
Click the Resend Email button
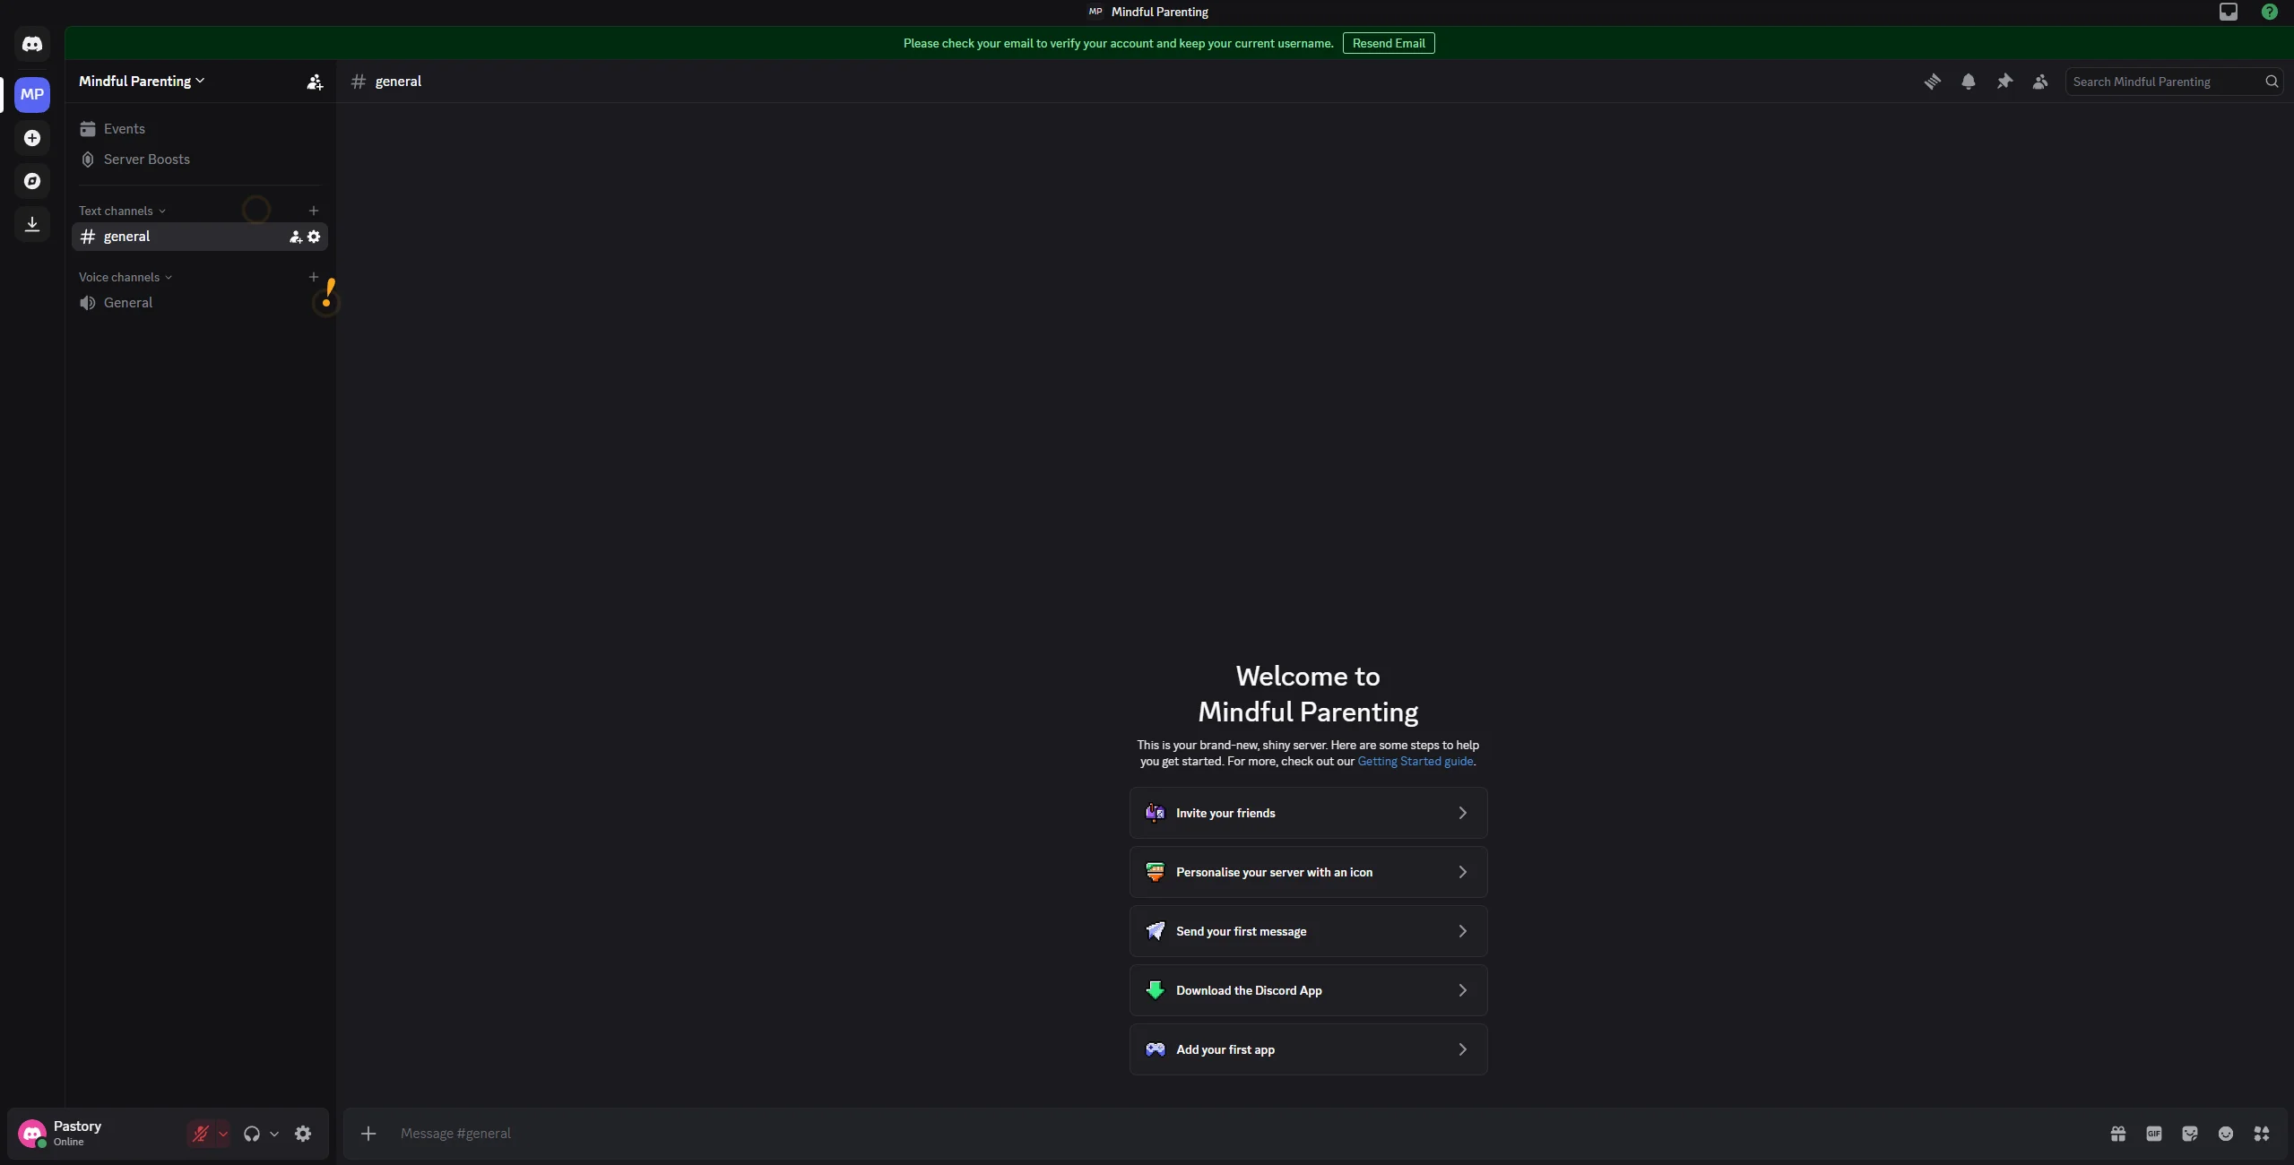[x=1388, y=43]
